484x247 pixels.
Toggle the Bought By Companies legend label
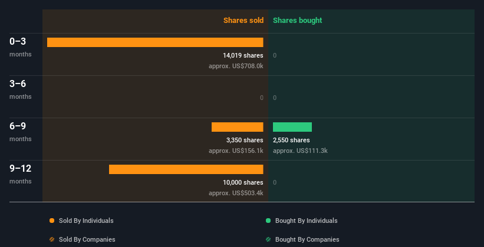pos(307,239)
